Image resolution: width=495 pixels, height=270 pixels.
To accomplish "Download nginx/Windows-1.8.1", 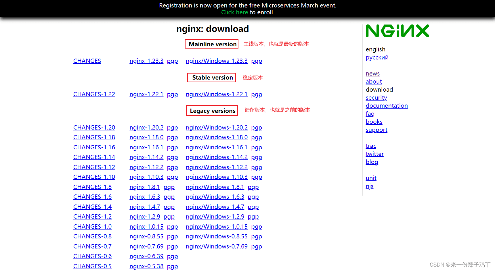I will [x=215, y=187].
